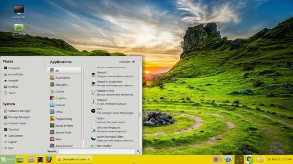Screen dimensions: 293x164
Task: Open the update manager shield icon
Action: [x=228, y=159]
